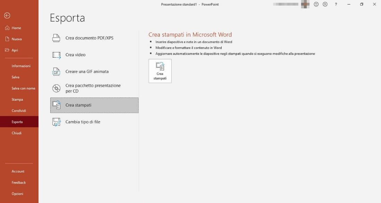Click the Home house icon
Viewport: 381px width, 203px height.
coord(7,28)
